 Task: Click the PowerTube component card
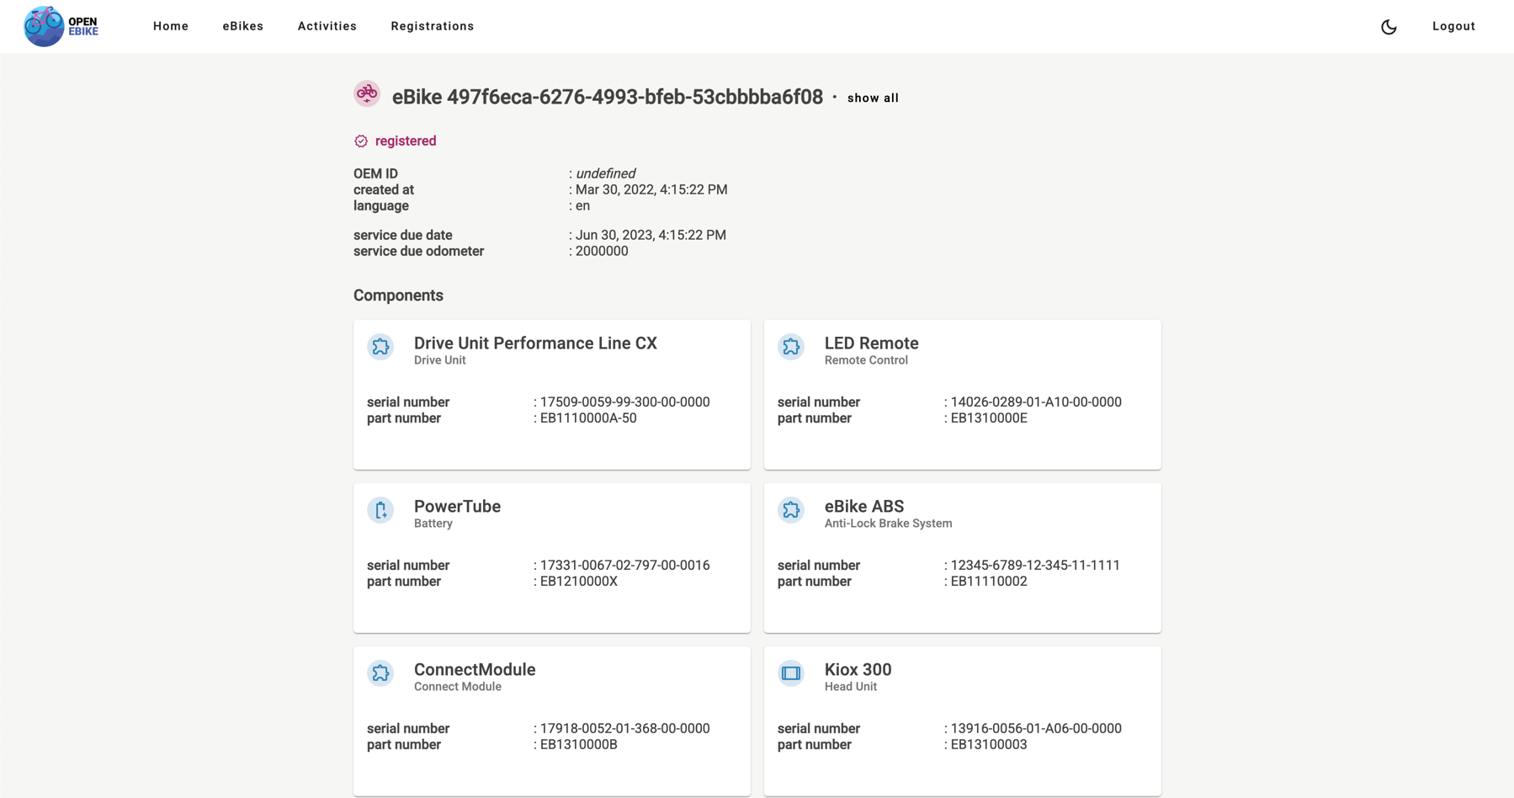[551, 557]
